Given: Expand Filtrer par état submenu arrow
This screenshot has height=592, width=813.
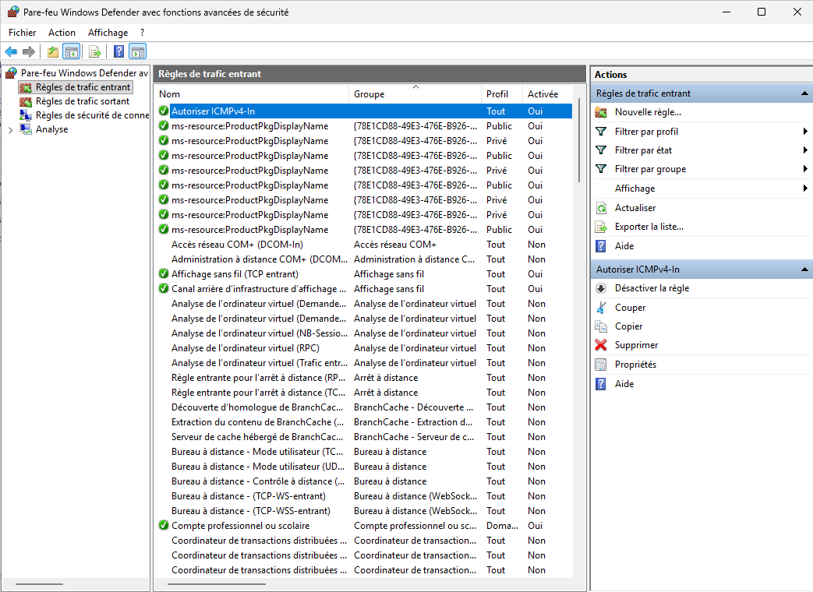Looking at the screenshot, I should 804,150.
